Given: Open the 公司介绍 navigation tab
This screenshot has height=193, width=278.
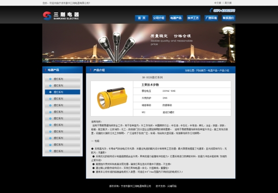Looking at the screenshot, I should tap(159, 18).
